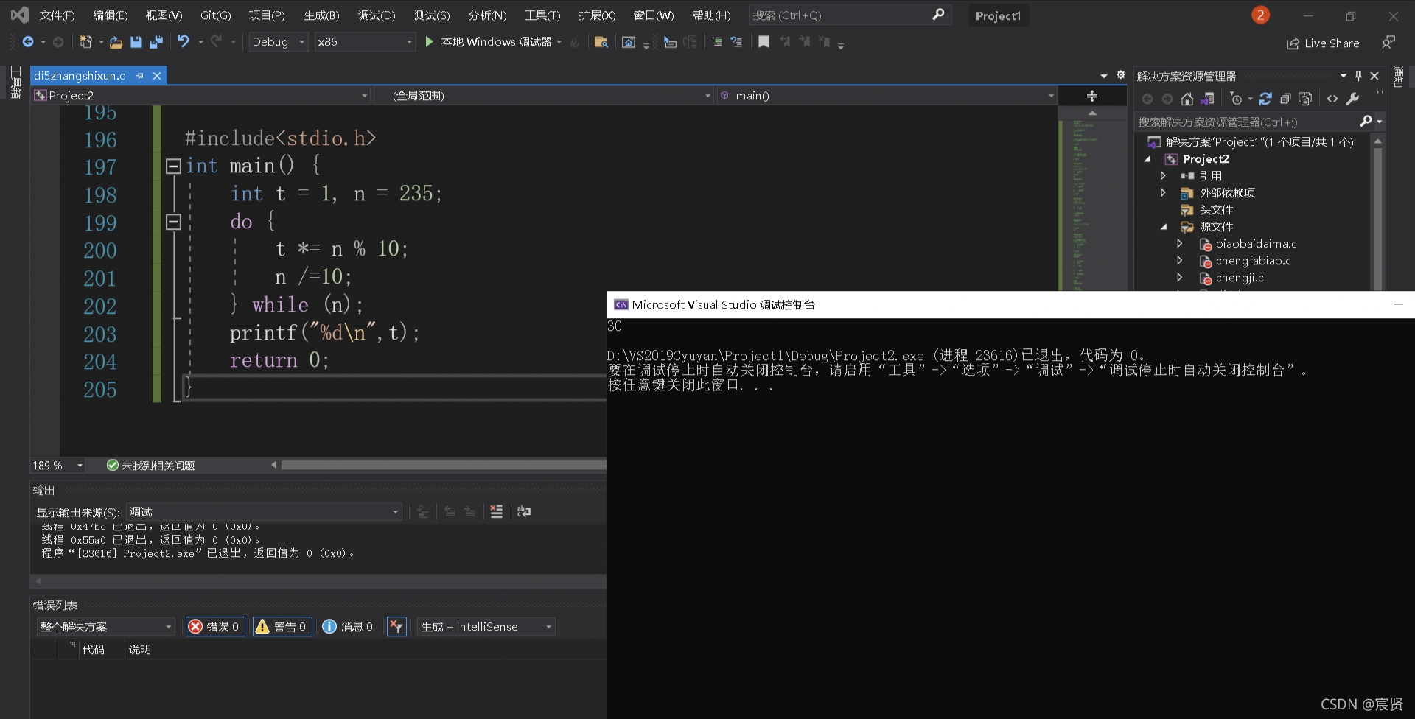
Task: Click the Navigate Backward arrow in main toolbar
Action: click(x=28, y=42)
